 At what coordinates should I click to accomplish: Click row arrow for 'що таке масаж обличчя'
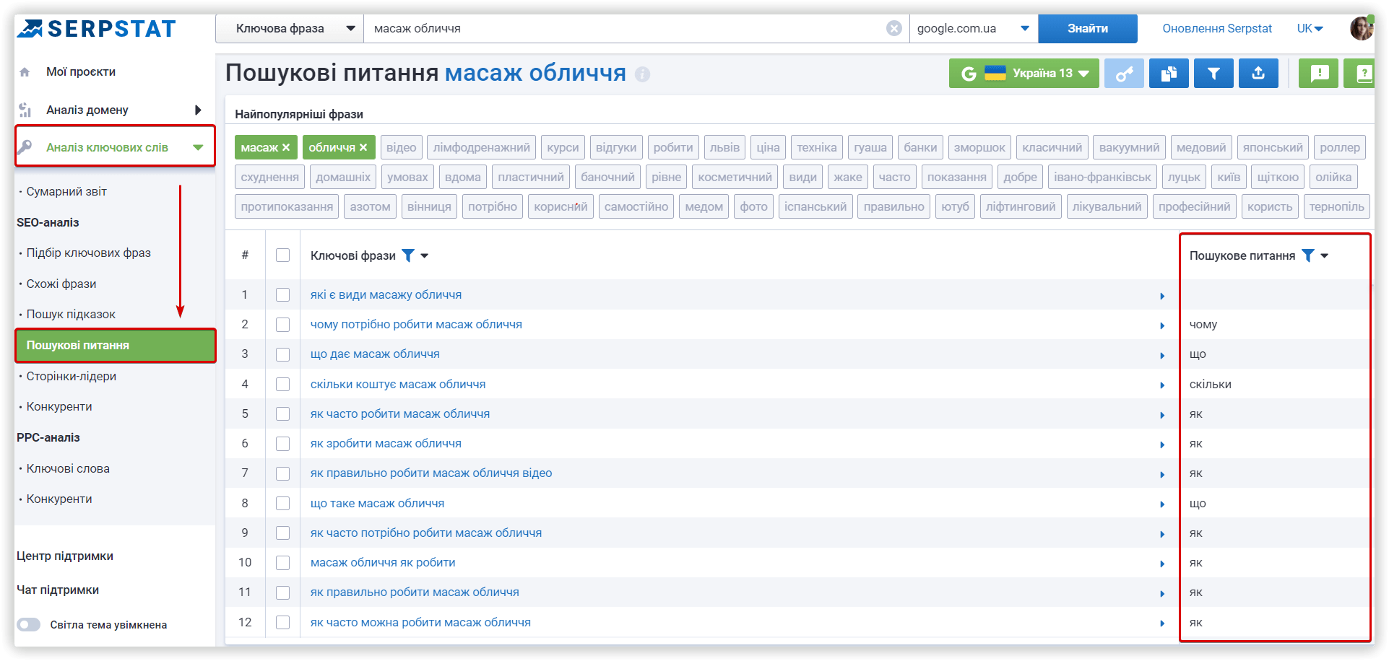tap(1162, 504)
